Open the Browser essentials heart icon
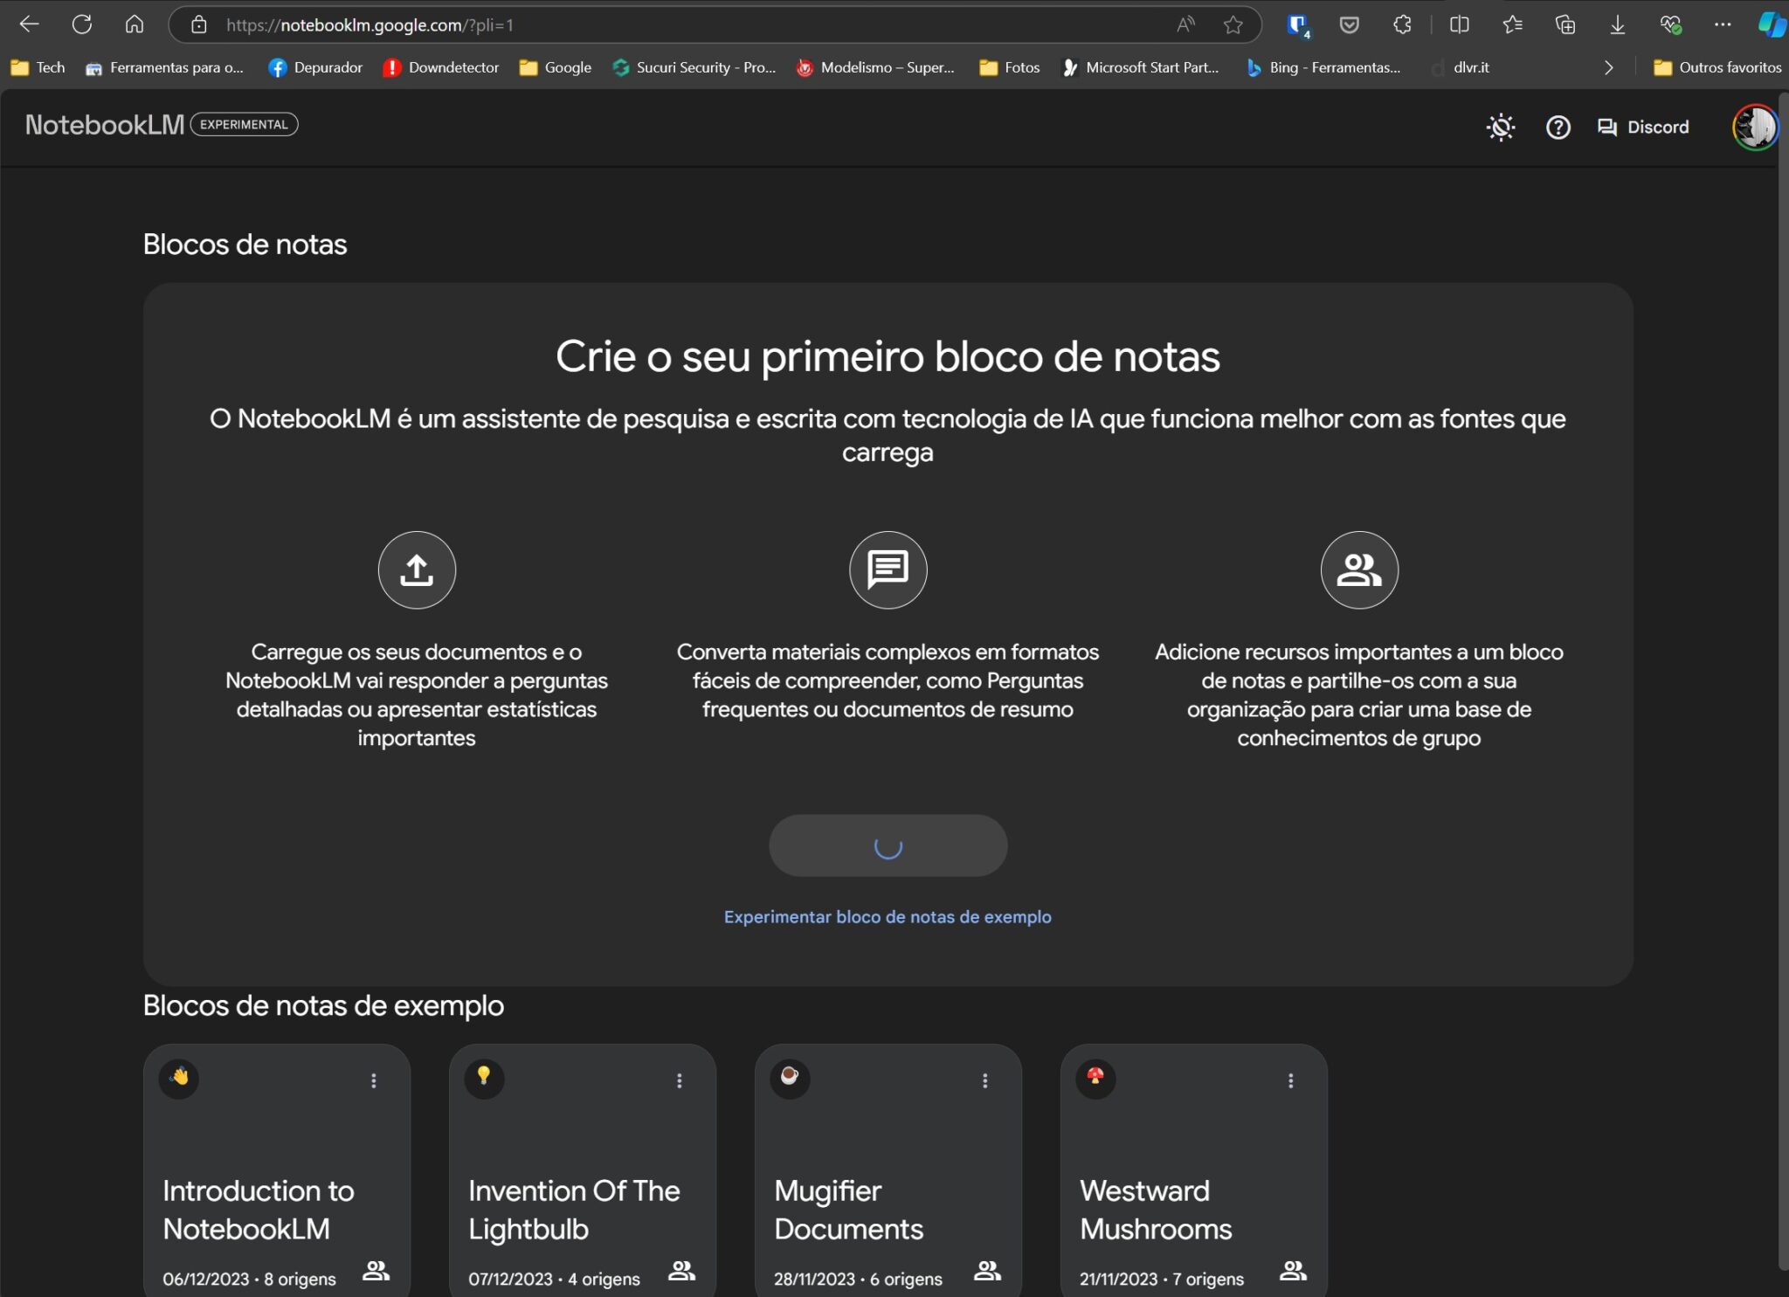1789x1297 pixels. (x=1670, y=24)
